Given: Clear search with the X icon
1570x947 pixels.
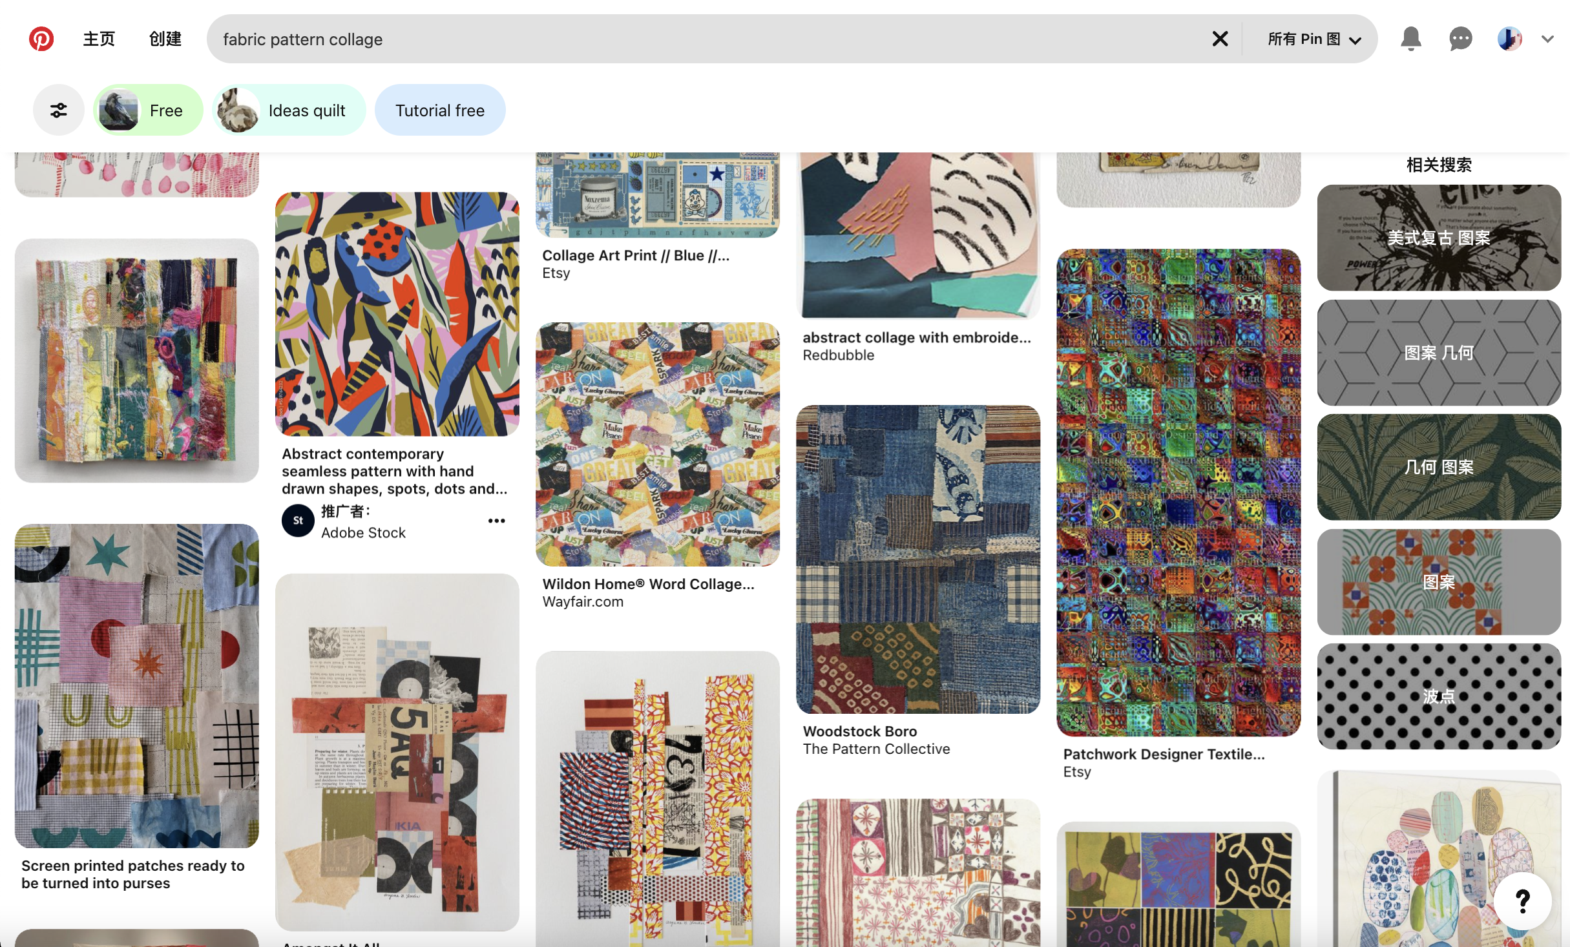Looking at the screenshot, I should (x=1220, y=39).
